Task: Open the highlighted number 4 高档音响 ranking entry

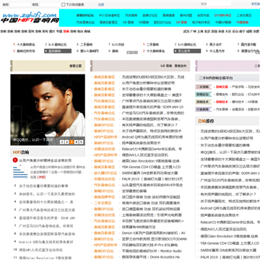Action: [58, 51]
